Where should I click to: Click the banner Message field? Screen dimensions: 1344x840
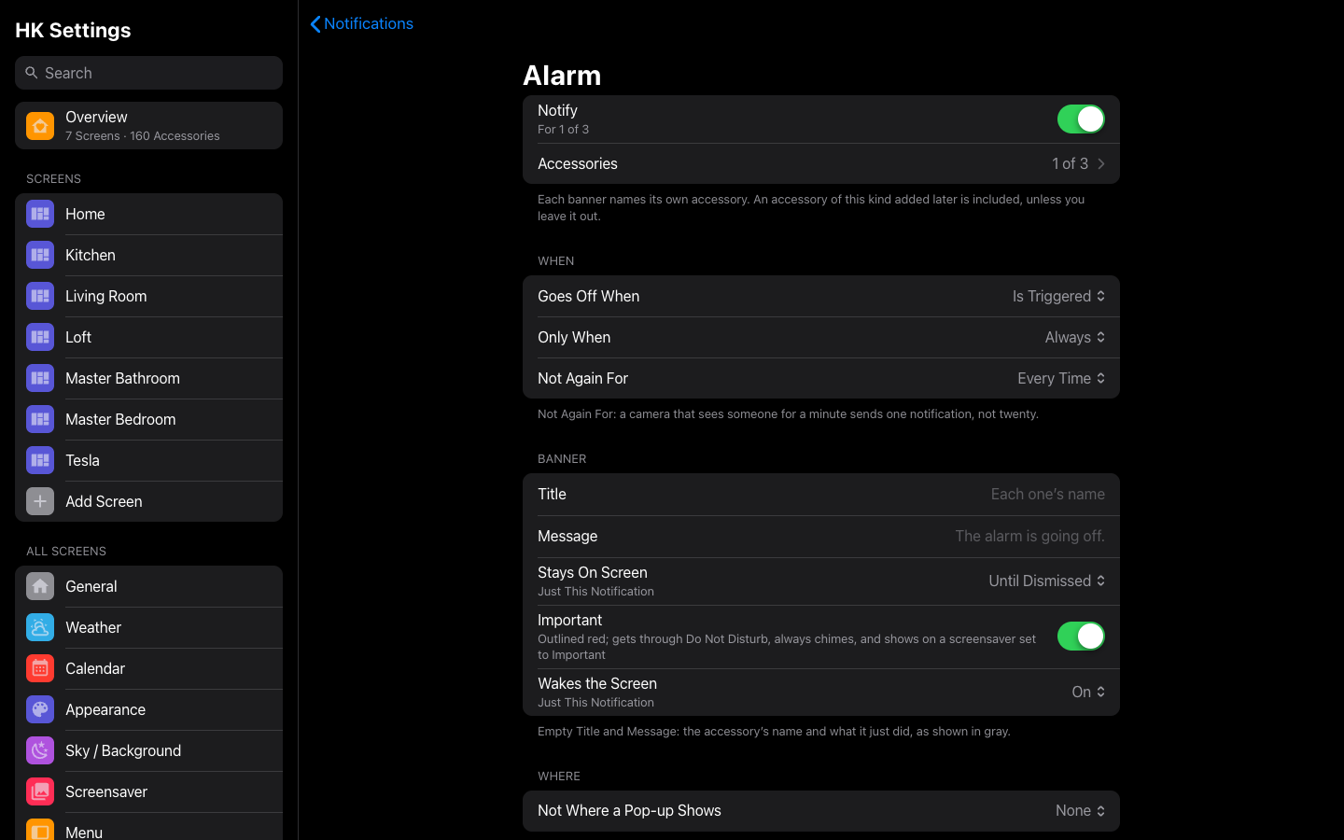click(x=821, y=537)
